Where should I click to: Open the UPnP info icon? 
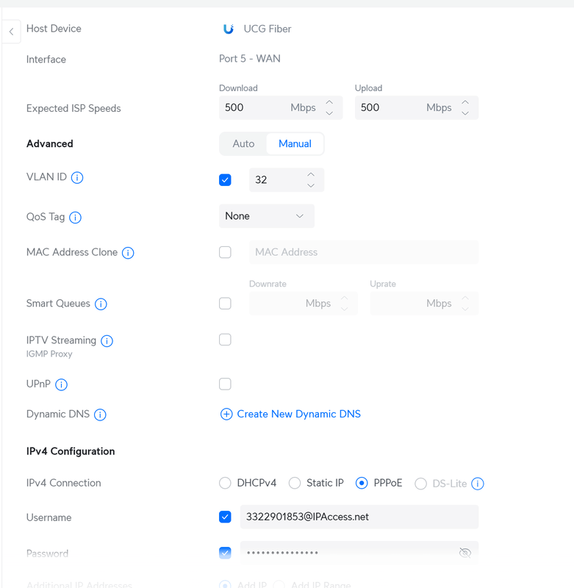click(x=61, y=384)
